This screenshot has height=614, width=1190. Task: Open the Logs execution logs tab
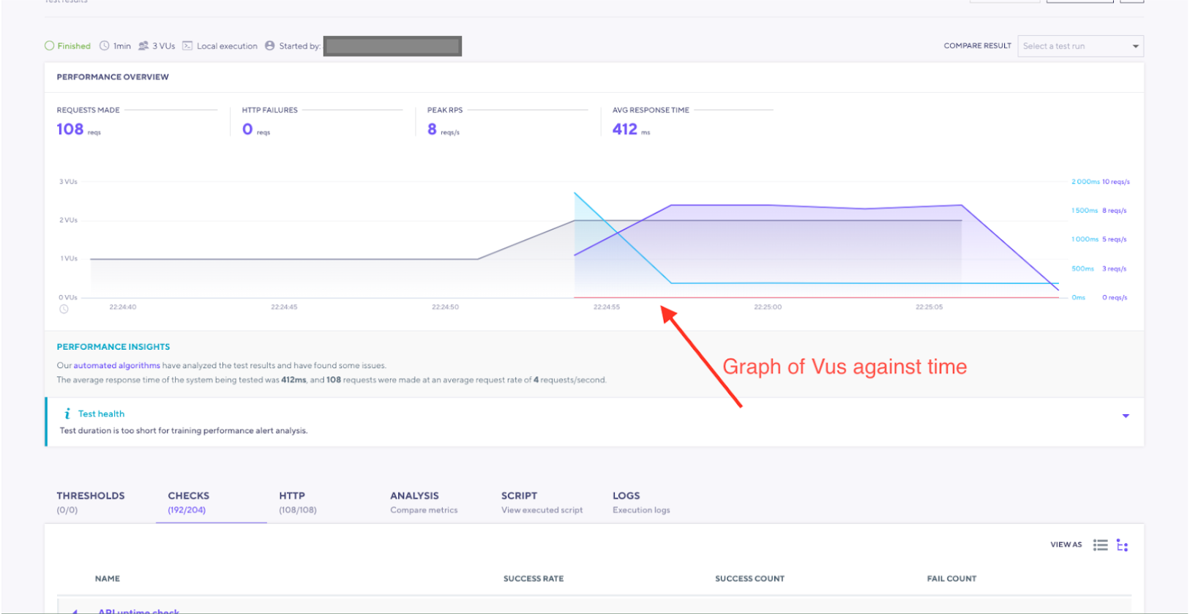click(641, 502)
